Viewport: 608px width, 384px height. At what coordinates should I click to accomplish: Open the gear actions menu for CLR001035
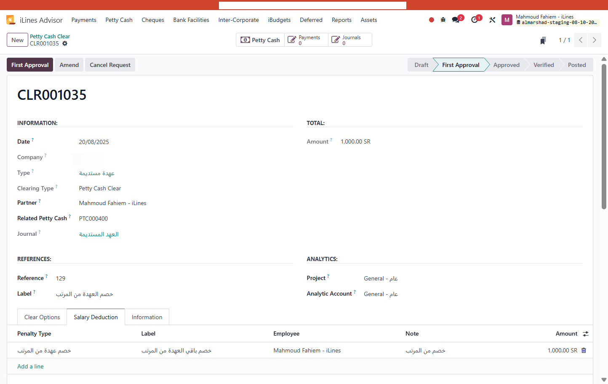pyautogui.click(x=65, y=43)
